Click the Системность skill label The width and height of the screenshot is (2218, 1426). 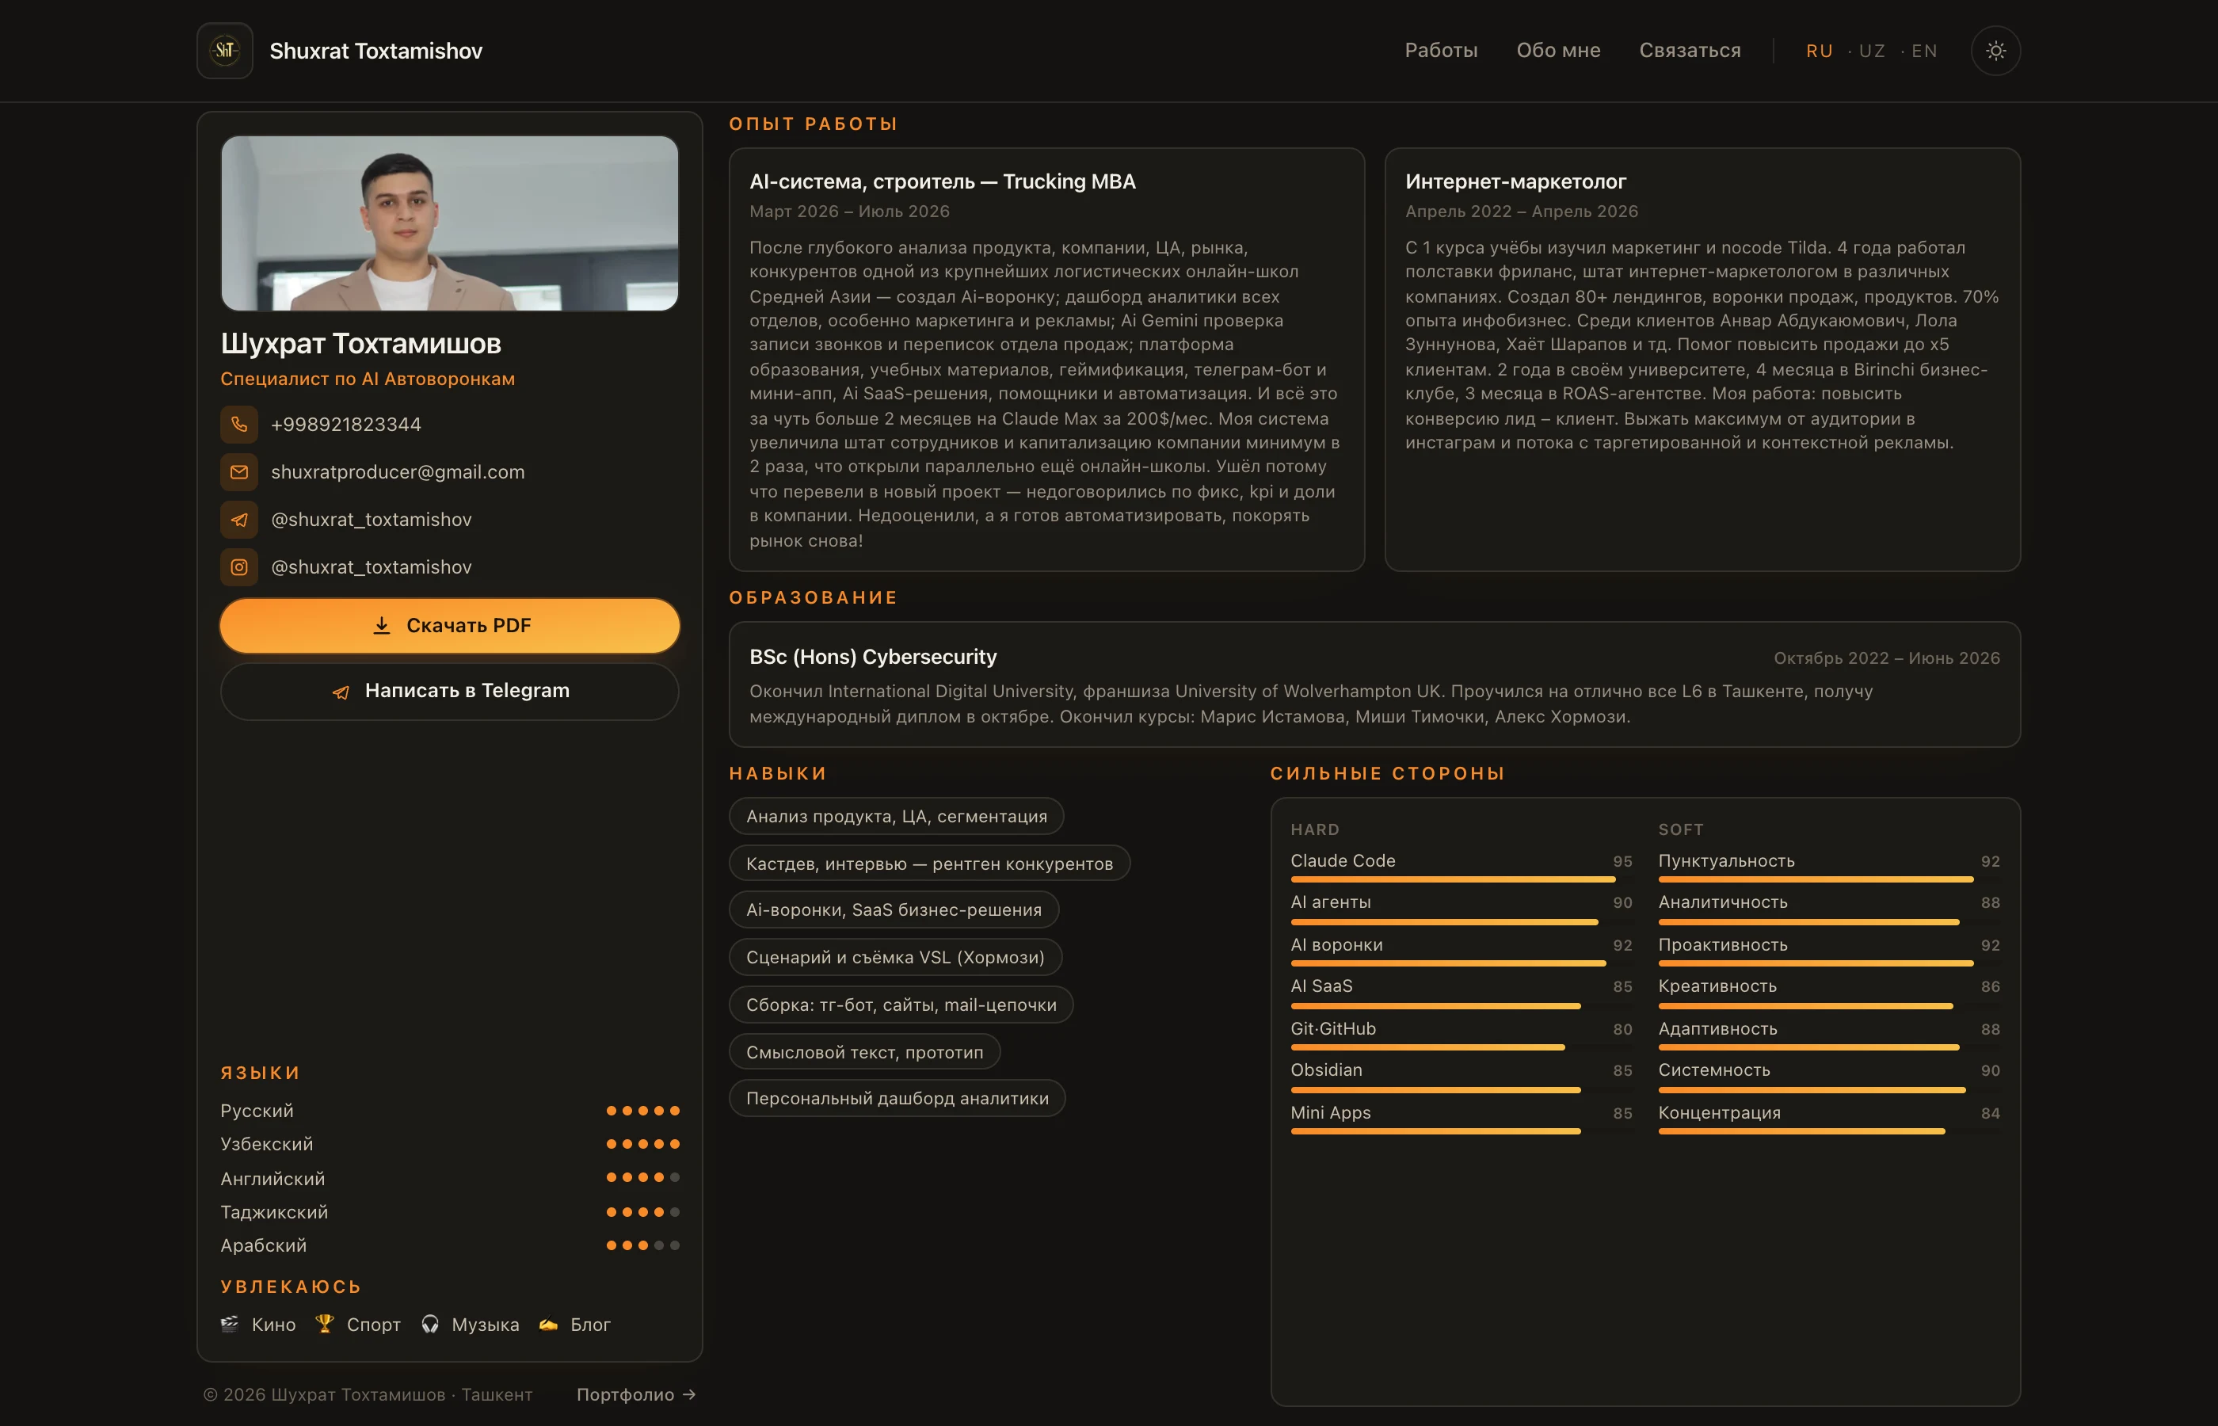(x=1713, y=1070)
